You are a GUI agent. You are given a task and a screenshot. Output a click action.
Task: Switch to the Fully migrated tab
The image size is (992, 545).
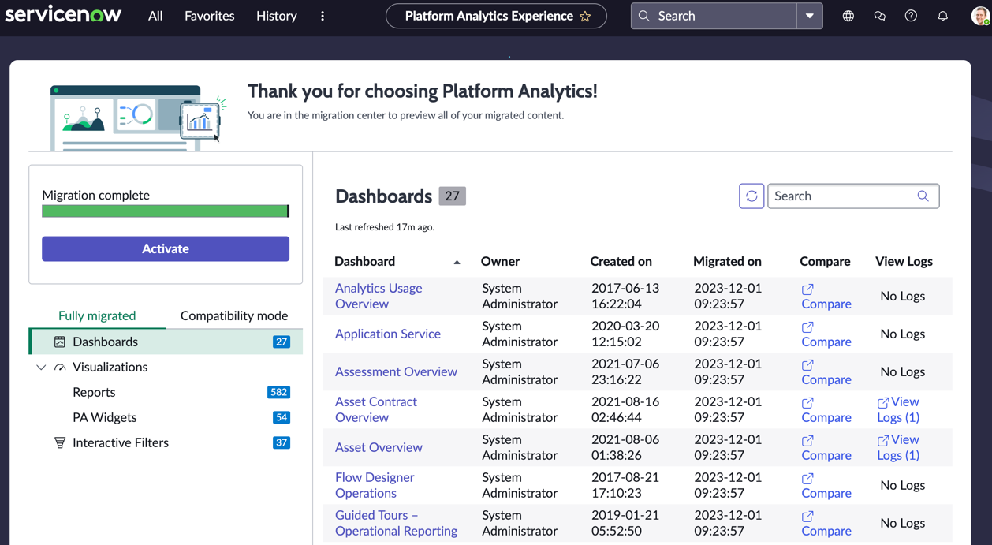pos(97,315)
